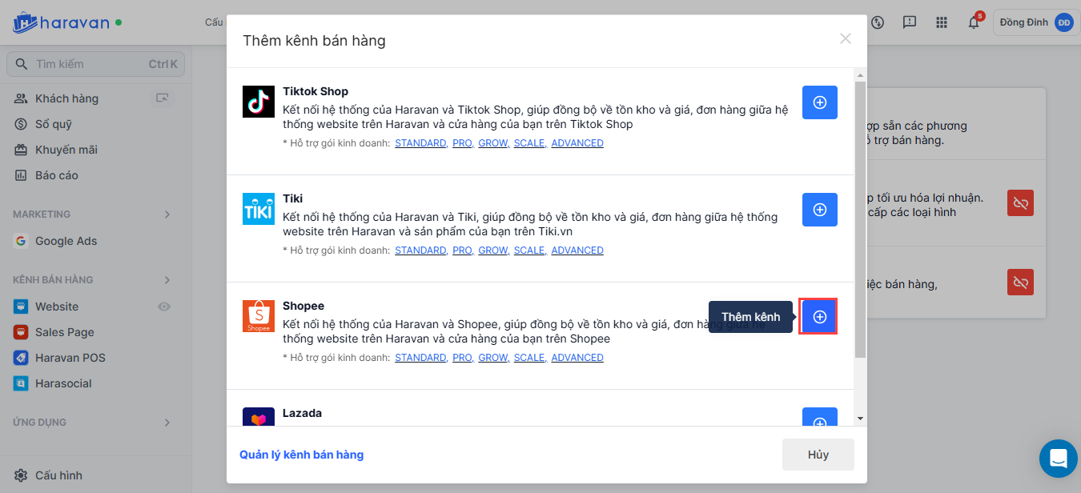This screenshot has height=493, width=1081.
Task: Click the Tìm kiếm search field
Action: [x=88, y=64]
